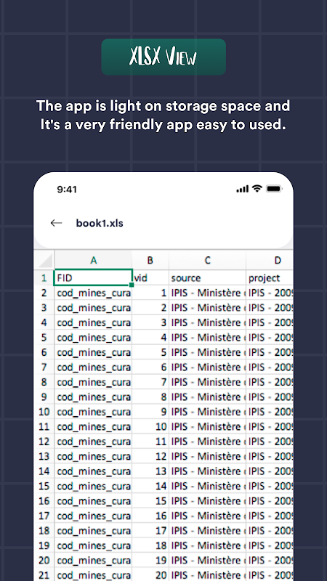327x581 pixels.
Task: Tap the Wi-Fi status icon
Action: (x=257, y=189)
